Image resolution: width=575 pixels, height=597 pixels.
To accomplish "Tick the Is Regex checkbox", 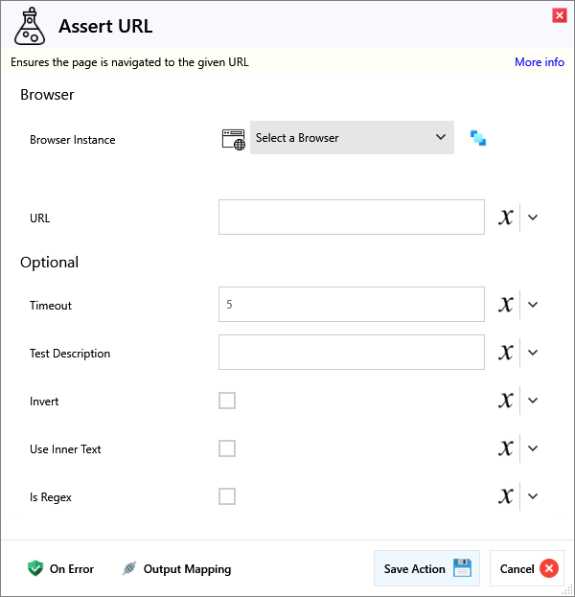I will [227, 496].
